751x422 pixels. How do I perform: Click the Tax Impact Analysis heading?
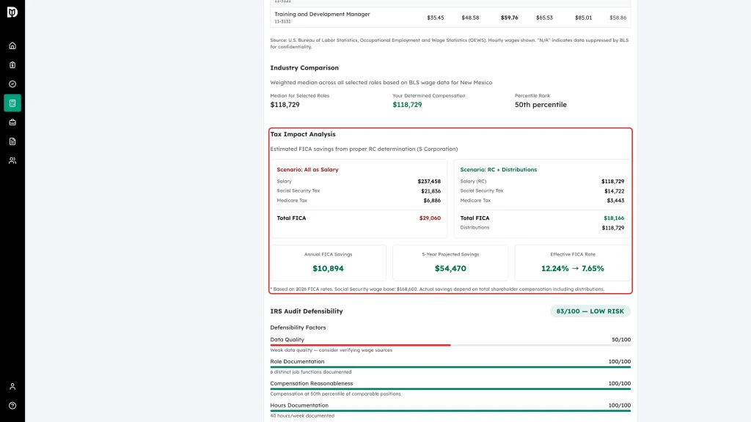[303, 135]
